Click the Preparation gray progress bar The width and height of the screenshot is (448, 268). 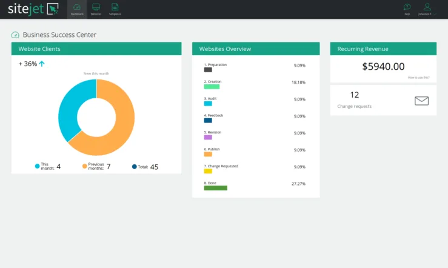[208, 70]
